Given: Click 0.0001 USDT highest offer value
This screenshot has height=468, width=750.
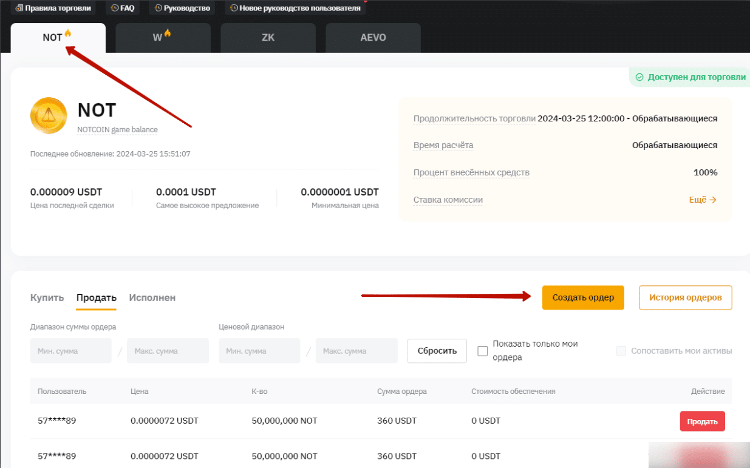Looking at the screenshot, I should tap(186, 192).
